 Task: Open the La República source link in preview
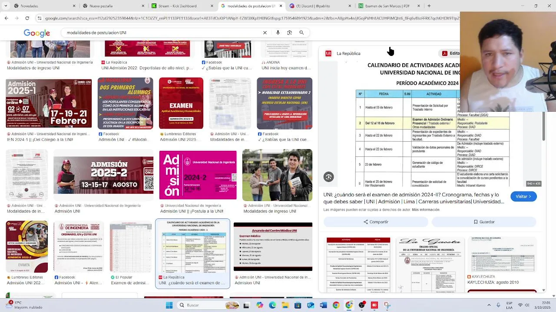tap(343, 53)
